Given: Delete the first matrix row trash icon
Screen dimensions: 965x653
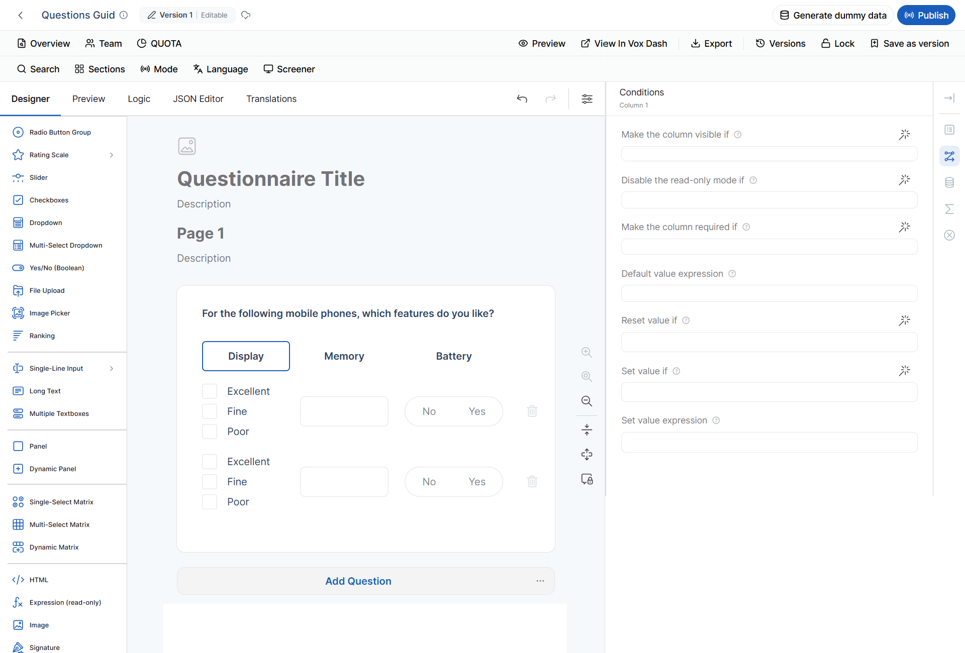Looking at the screenshot, I should tap(532, 411).
